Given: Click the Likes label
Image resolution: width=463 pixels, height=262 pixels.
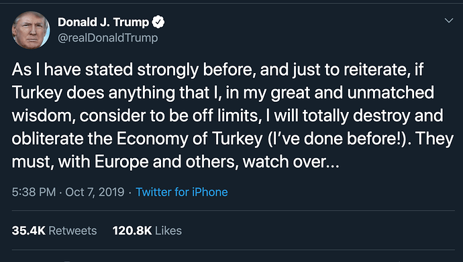Looking at the screenshot, I should click(168, 231).
